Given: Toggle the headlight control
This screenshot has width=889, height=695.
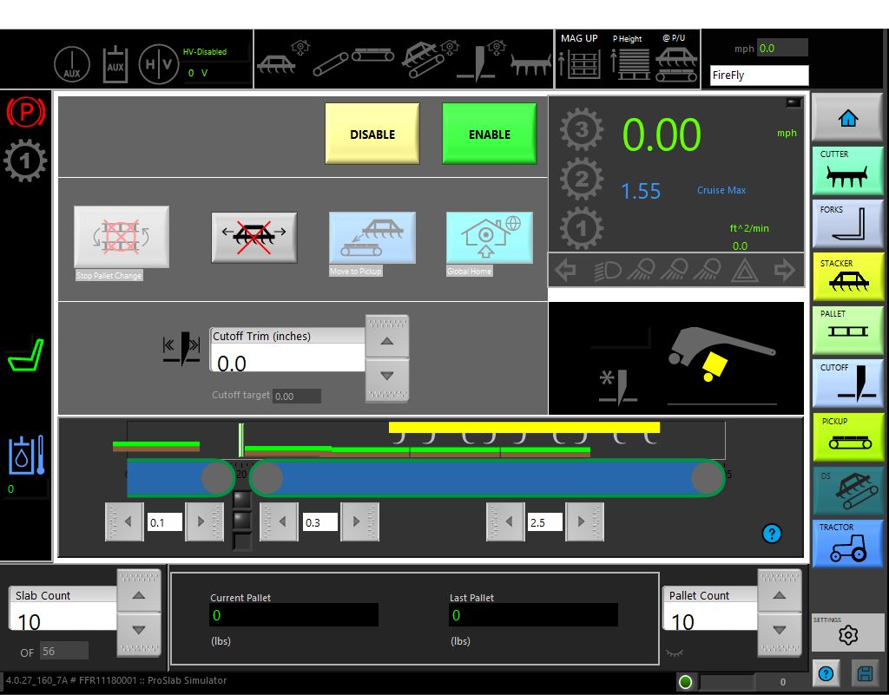Looking at the screenshot, I should [x=609, y=270].
